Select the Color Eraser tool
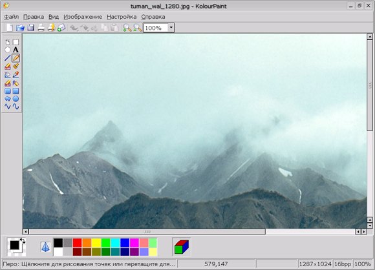375x270 pixels. pos(8,83)
